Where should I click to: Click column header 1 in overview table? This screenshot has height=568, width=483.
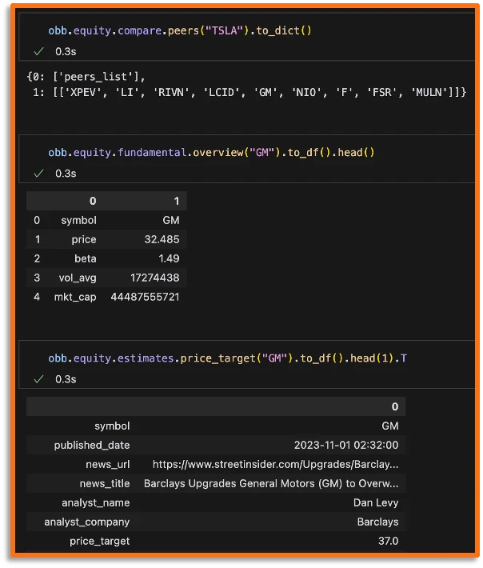coord(176,200)
